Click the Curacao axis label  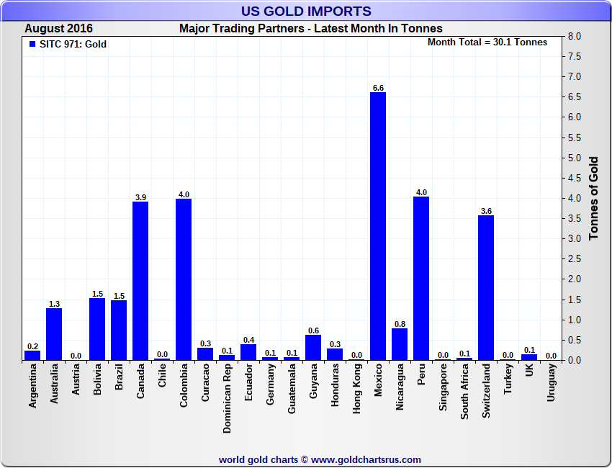(x=205, y=382)
